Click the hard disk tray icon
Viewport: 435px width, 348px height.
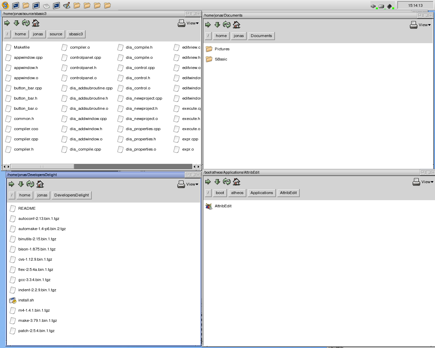tap(382, 6)
